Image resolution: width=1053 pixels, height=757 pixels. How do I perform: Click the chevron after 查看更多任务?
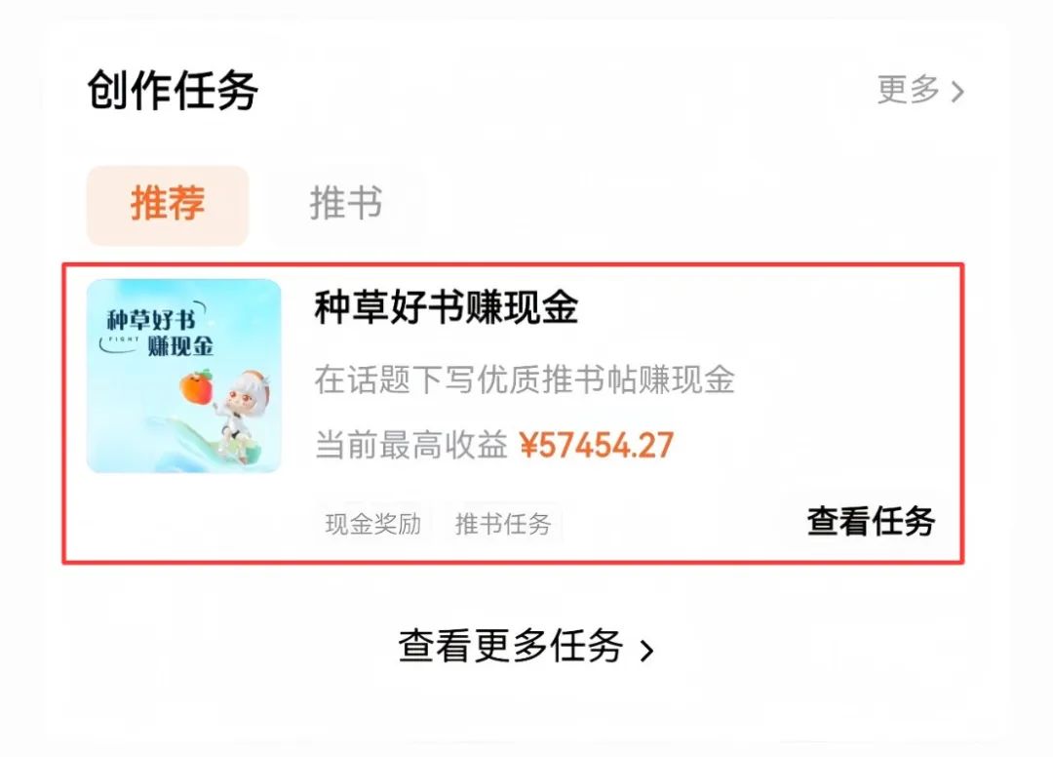(646, 651)
